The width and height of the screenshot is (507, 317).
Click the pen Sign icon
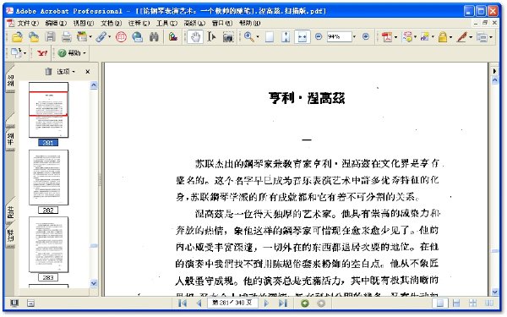[x=461, y=37]
